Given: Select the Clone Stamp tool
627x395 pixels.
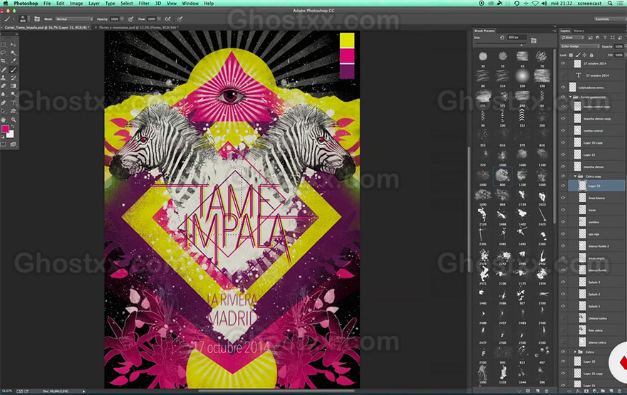Looking at the screenshot, I should pyautogui.click(x=4, y=78).
